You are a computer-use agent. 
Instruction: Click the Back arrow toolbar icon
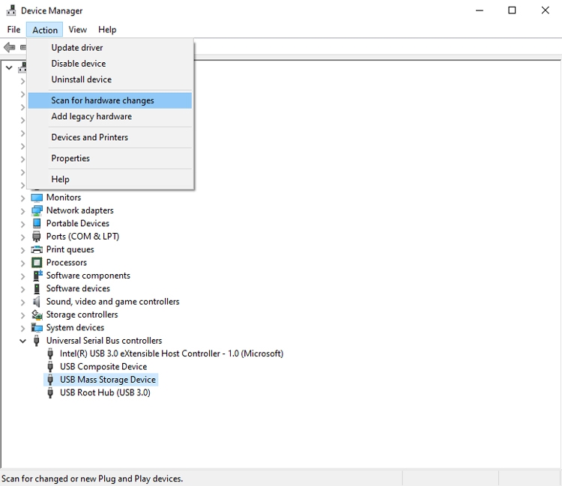(9, 47)
